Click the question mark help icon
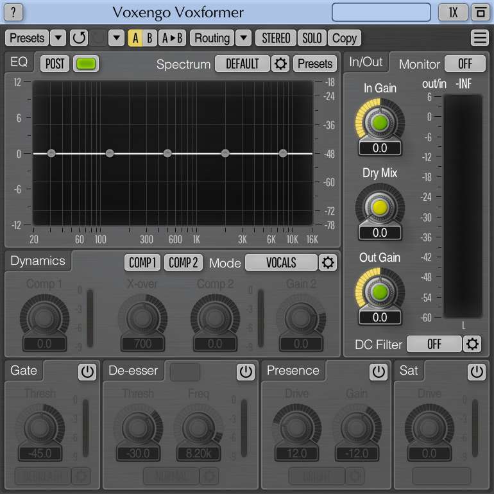 (x=13, y=12)
